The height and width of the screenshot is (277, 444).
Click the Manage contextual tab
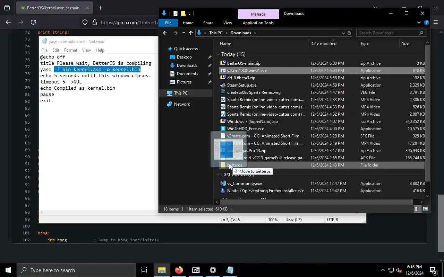pos(258,14)
